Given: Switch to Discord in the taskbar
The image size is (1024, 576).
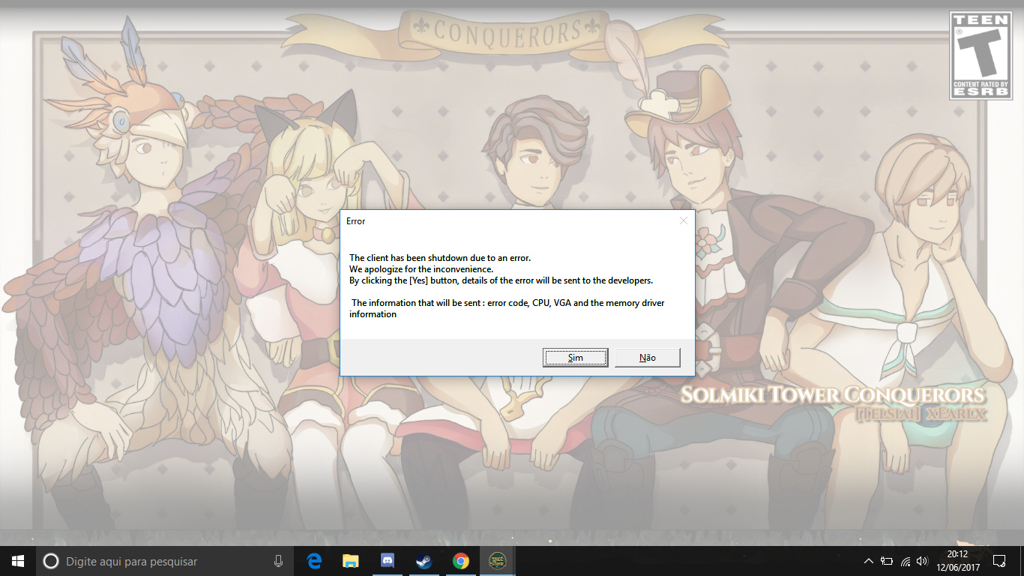Looking at the screenshot, I should coord(388,561).
